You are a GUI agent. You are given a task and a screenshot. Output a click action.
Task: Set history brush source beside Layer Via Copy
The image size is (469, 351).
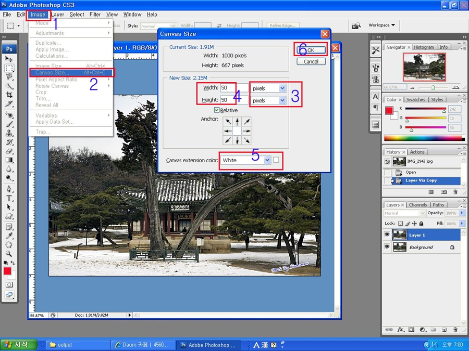coord(388,180)
